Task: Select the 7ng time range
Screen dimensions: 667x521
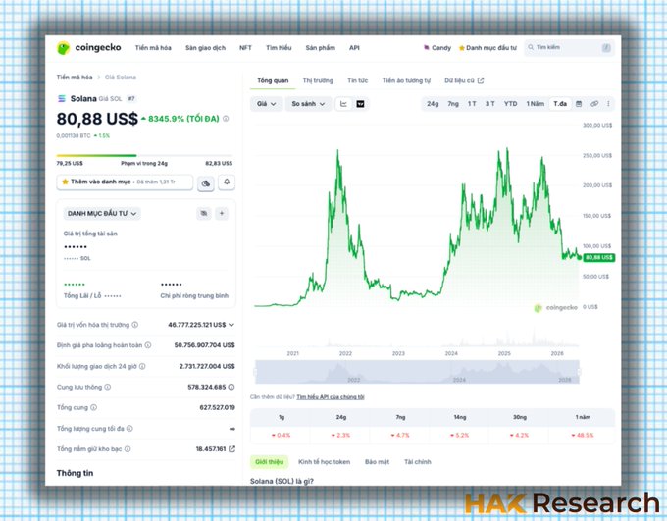Action: click(x=453, y=104)
